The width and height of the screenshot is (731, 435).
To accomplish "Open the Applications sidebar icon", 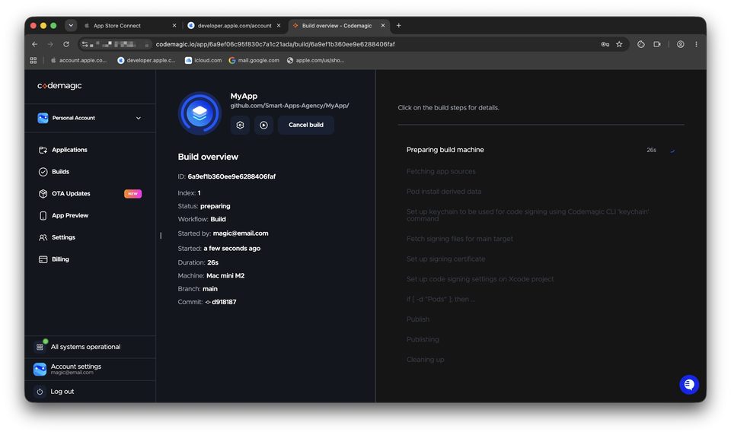I will [x=43, y=150].
